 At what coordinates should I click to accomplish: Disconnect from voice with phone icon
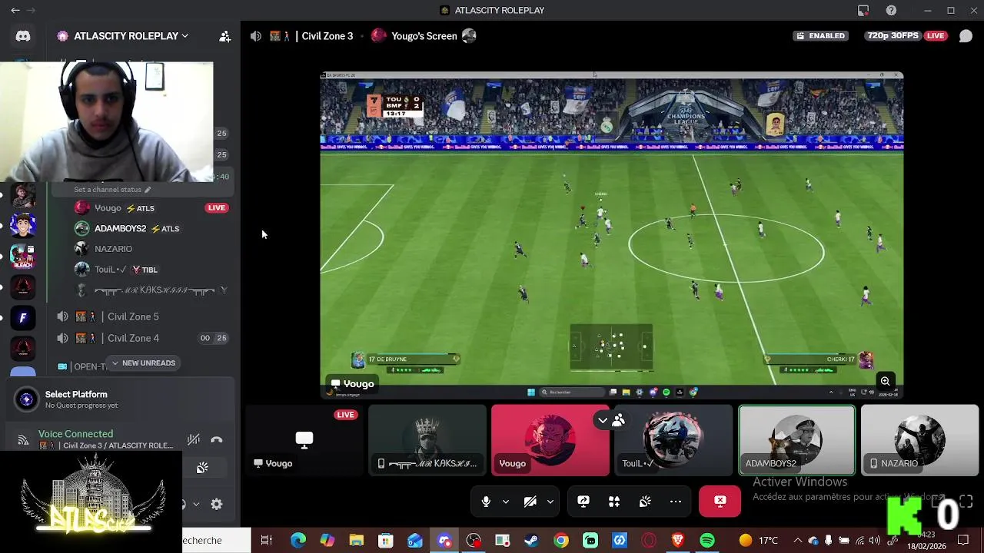pyautogui.click(x=217, y=440)
